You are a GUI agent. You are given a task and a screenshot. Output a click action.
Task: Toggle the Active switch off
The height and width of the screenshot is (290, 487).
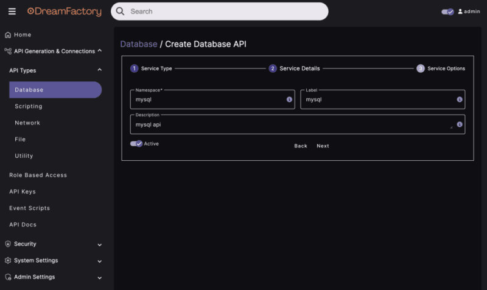[136, 144]
